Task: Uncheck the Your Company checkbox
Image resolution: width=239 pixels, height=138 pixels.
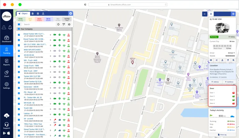Action: 19,29
